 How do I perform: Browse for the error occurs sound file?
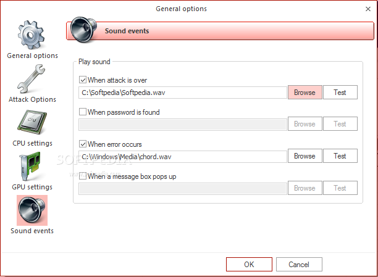click(304, 156)
